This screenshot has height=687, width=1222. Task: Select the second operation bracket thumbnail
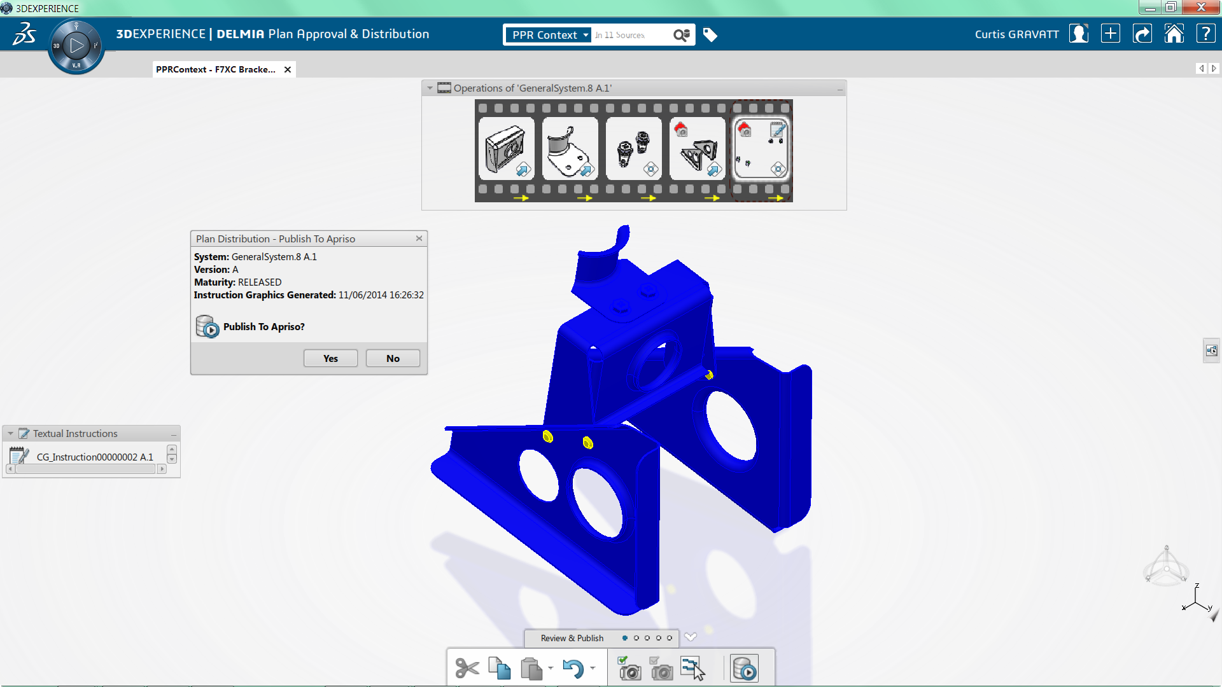(570, 149)
